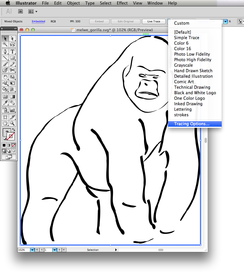
Task: Click the Live Trace button
Action: pos(154,21)
